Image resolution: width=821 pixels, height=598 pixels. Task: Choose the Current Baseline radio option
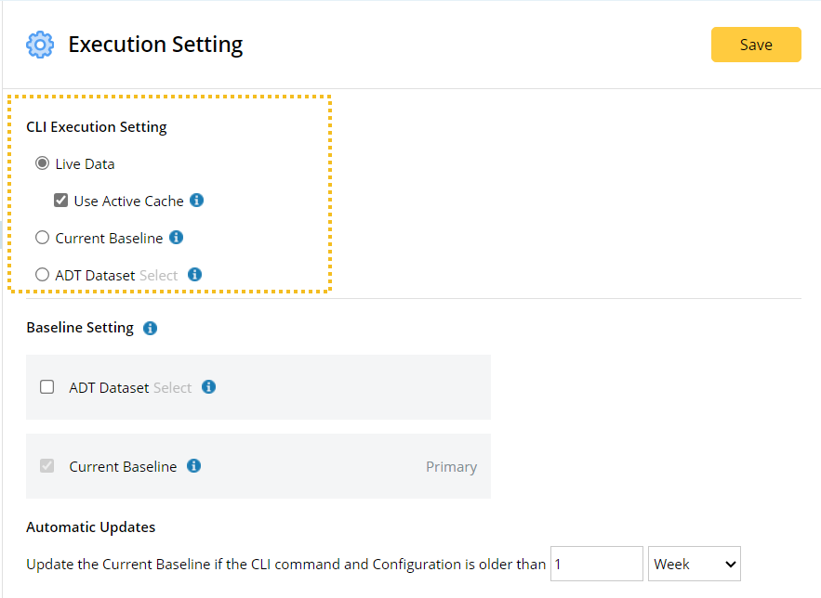(x=42, y=238)
